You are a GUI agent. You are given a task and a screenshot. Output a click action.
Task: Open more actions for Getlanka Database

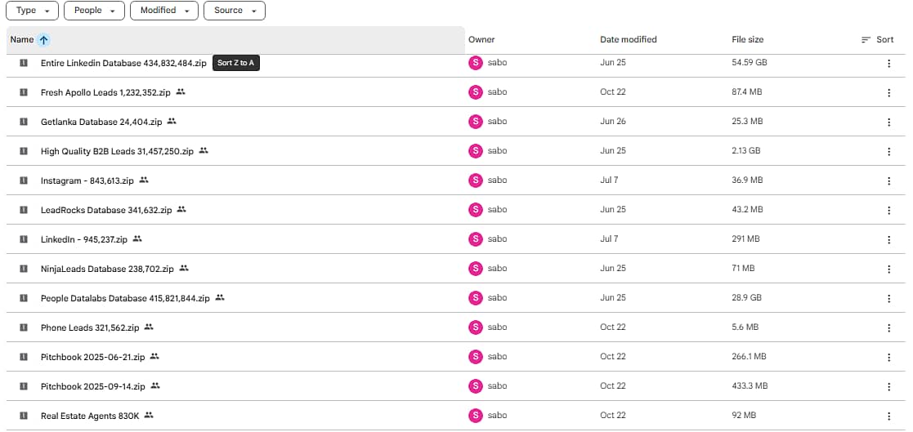888,122
